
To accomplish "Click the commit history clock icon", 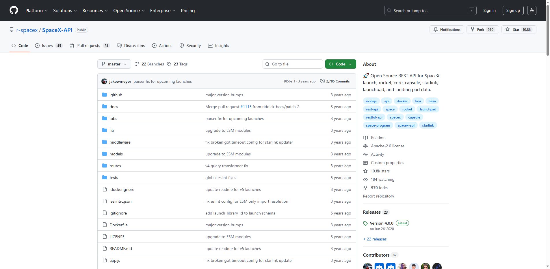I will click(x=323, y=81).
